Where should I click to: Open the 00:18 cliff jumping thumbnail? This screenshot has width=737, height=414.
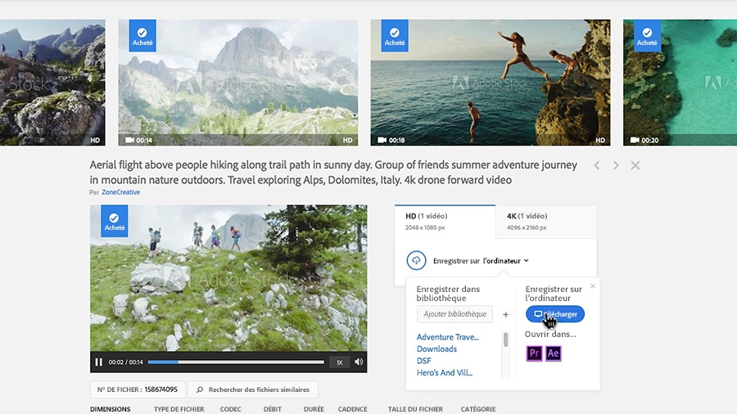click(x=491, y=83)
